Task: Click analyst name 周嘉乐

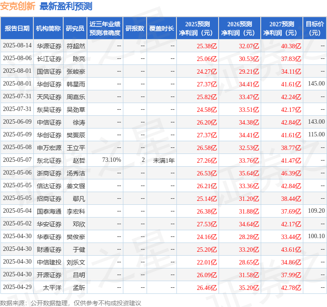Action: 75,97
